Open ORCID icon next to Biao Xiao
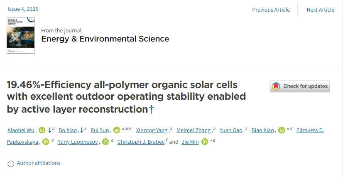 282,130
